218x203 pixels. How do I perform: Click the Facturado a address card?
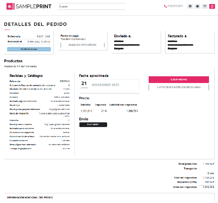tap(191, 42)
